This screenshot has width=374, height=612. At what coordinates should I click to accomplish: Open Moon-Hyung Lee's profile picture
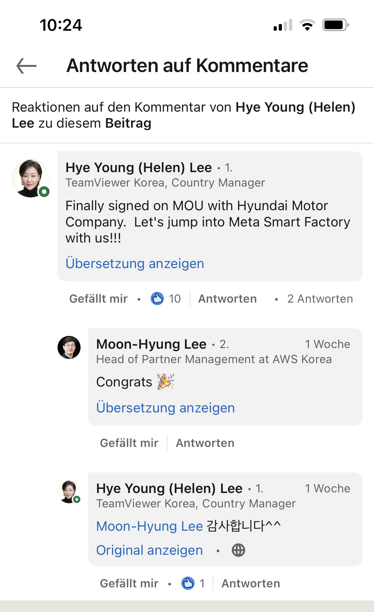[69, 347]
